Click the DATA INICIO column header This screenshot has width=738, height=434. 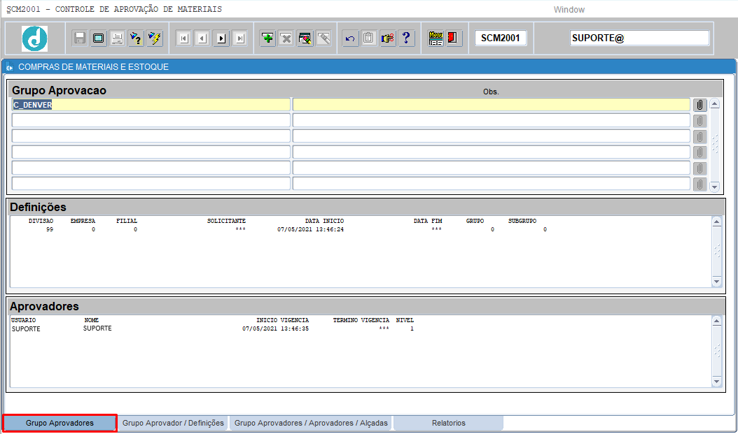(x=324, y=221)
